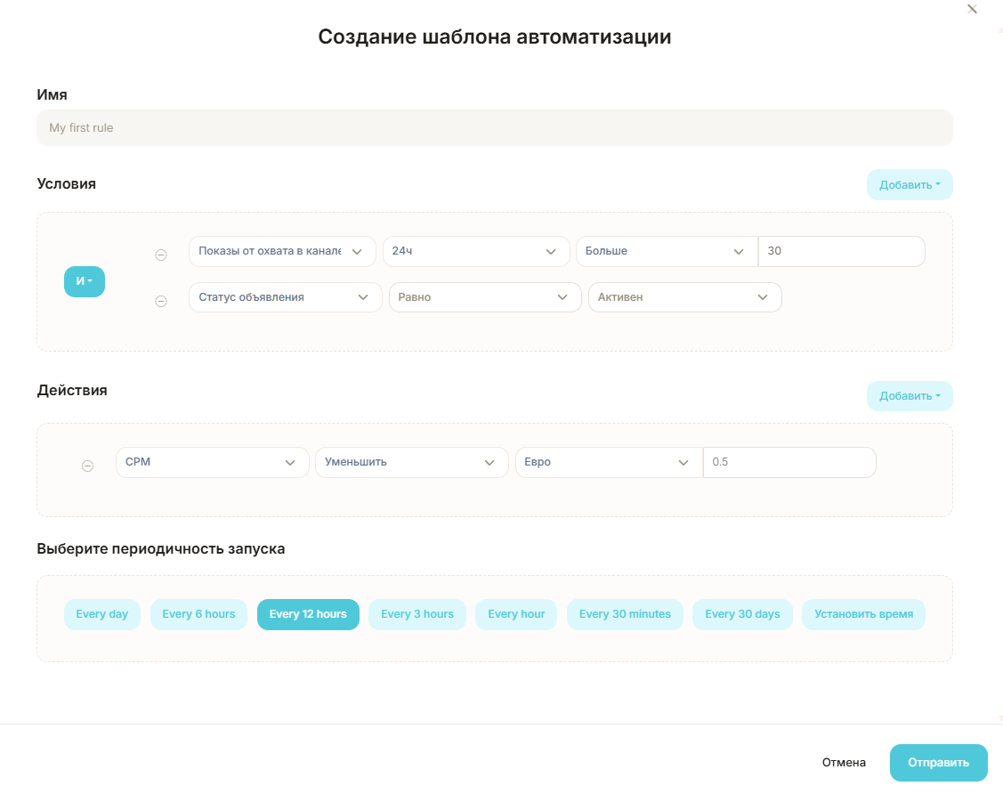Open the 'И' logical operator dropdown
The height and width of the screenshot is (794, 1003).
pyautogui.click(x=85, y=281)
